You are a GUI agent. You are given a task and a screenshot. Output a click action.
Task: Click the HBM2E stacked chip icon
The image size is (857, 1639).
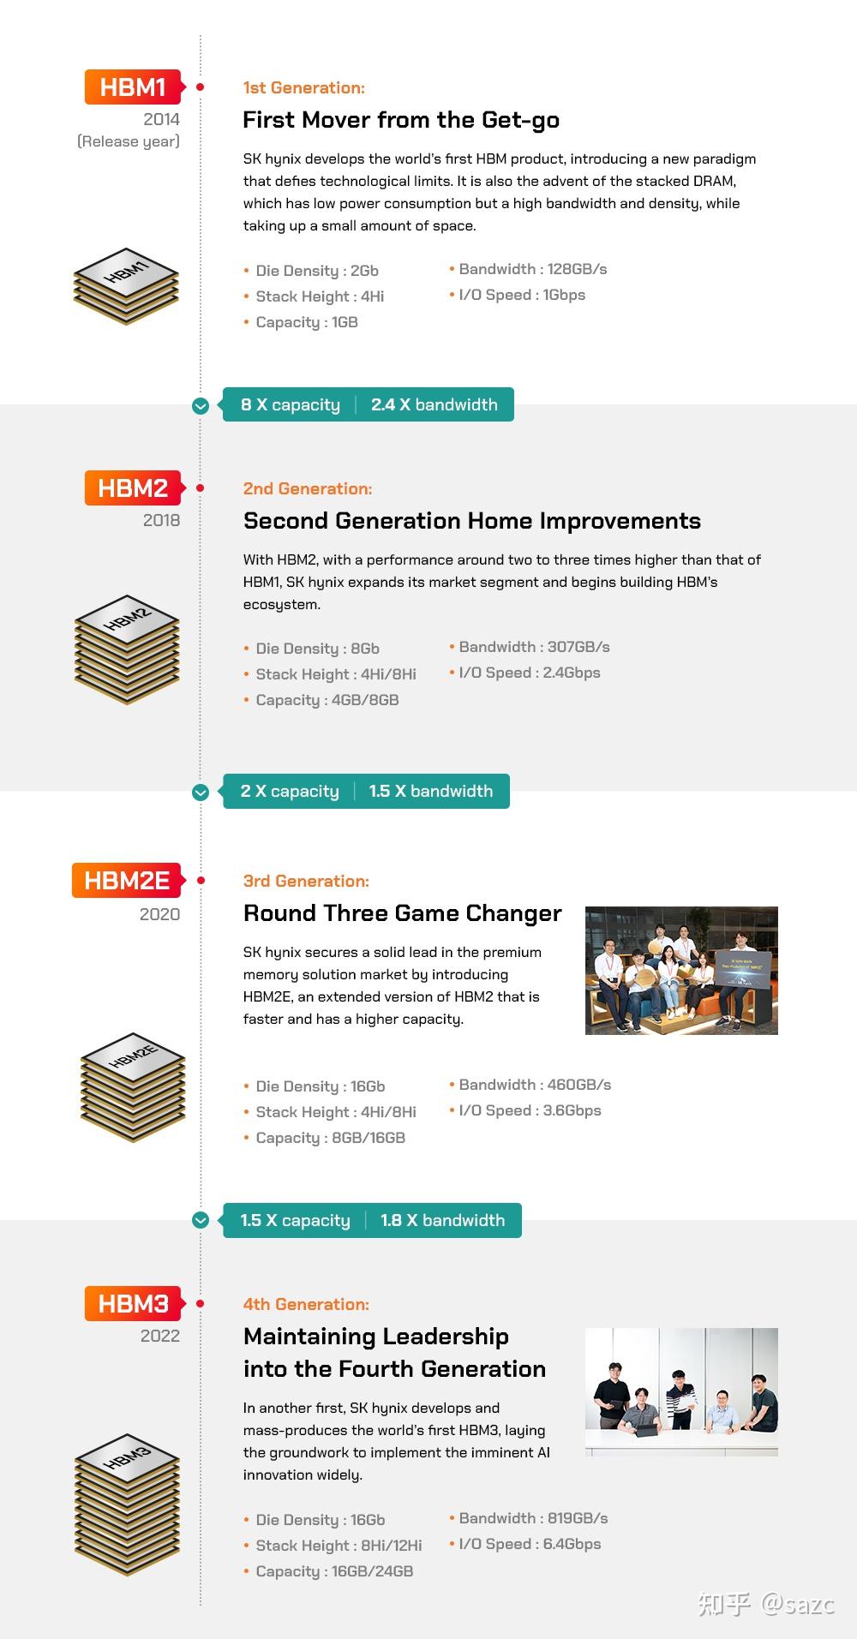coord(133,1086)
